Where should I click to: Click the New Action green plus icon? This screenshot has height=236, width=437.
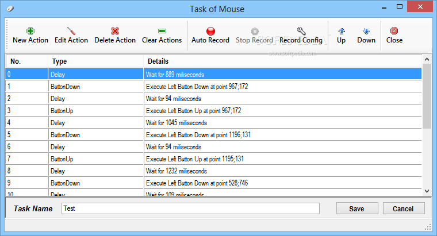(30, 31)
